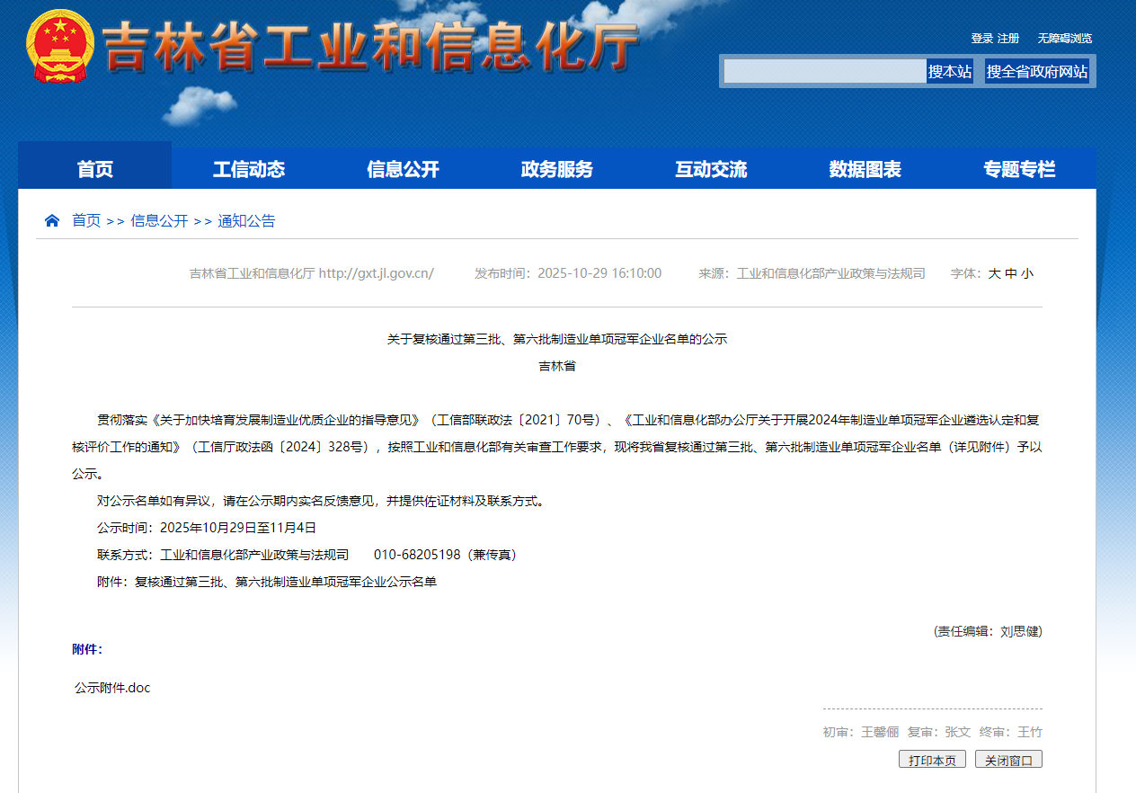Open the 政务服务 section
The width and height of the screenshot is (1136, 793).
pyautogui.click(x=556, y=167)
